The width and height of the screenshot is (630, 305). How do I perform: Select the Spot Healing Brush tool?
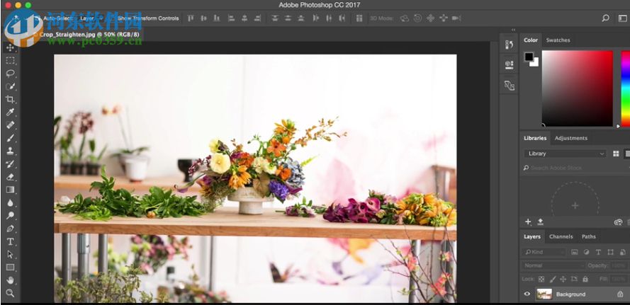pos(10,125)
